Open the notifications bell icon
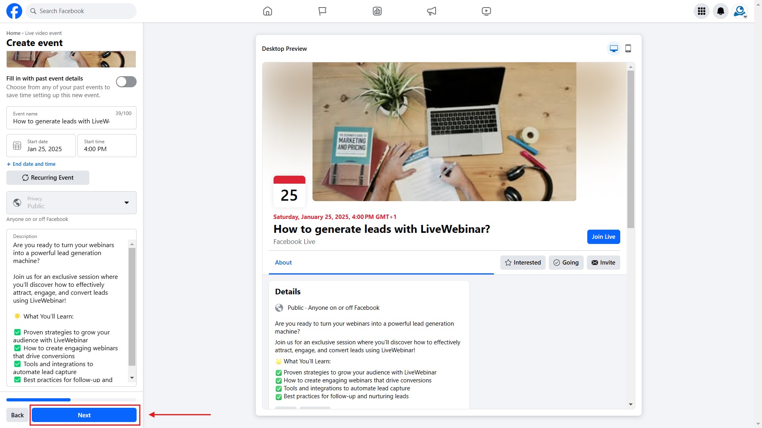This screenshot has width=762, height=428. (x=720, y=11)
